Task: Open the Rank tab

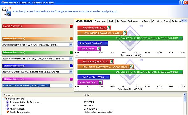Action: 111,21
